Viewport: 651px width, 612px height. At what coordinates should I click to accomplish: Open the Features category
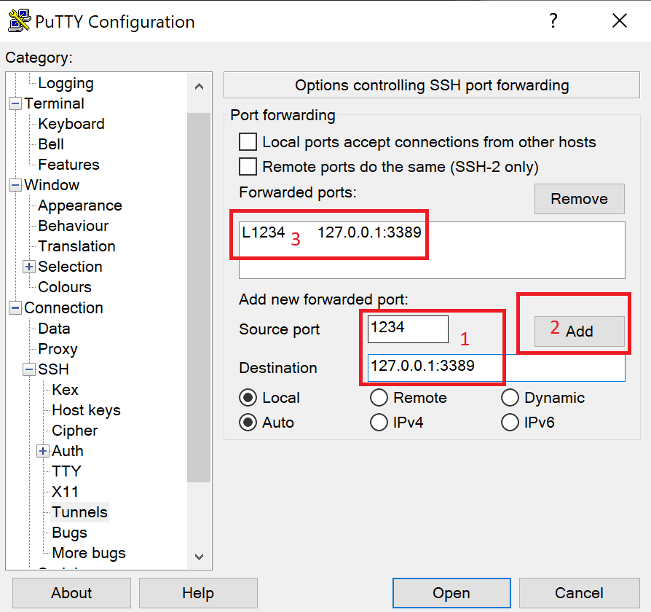(x=68, y=165)
